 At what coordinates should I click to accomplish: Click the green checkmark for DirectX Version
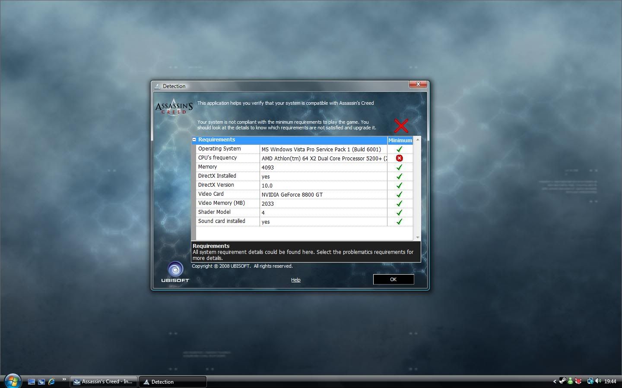[x=399, y=185]
